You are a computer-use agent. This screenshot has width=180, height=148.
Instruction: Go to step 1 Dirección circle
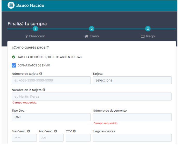tap(36, 29)
